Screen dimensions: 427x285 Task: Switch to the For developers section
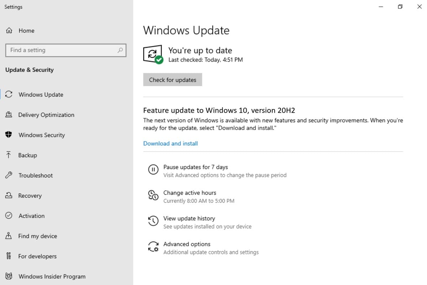(37, 256)
